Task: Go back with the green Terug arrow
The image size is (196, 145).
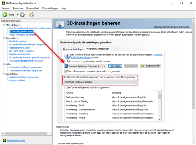Action: pos(5,15)
